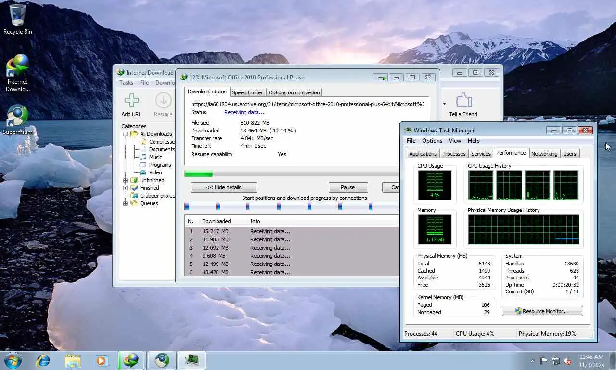Viewport: 616px width, 370px height.
Task: Click the Programs window category icon
Action: pos(143,165)
